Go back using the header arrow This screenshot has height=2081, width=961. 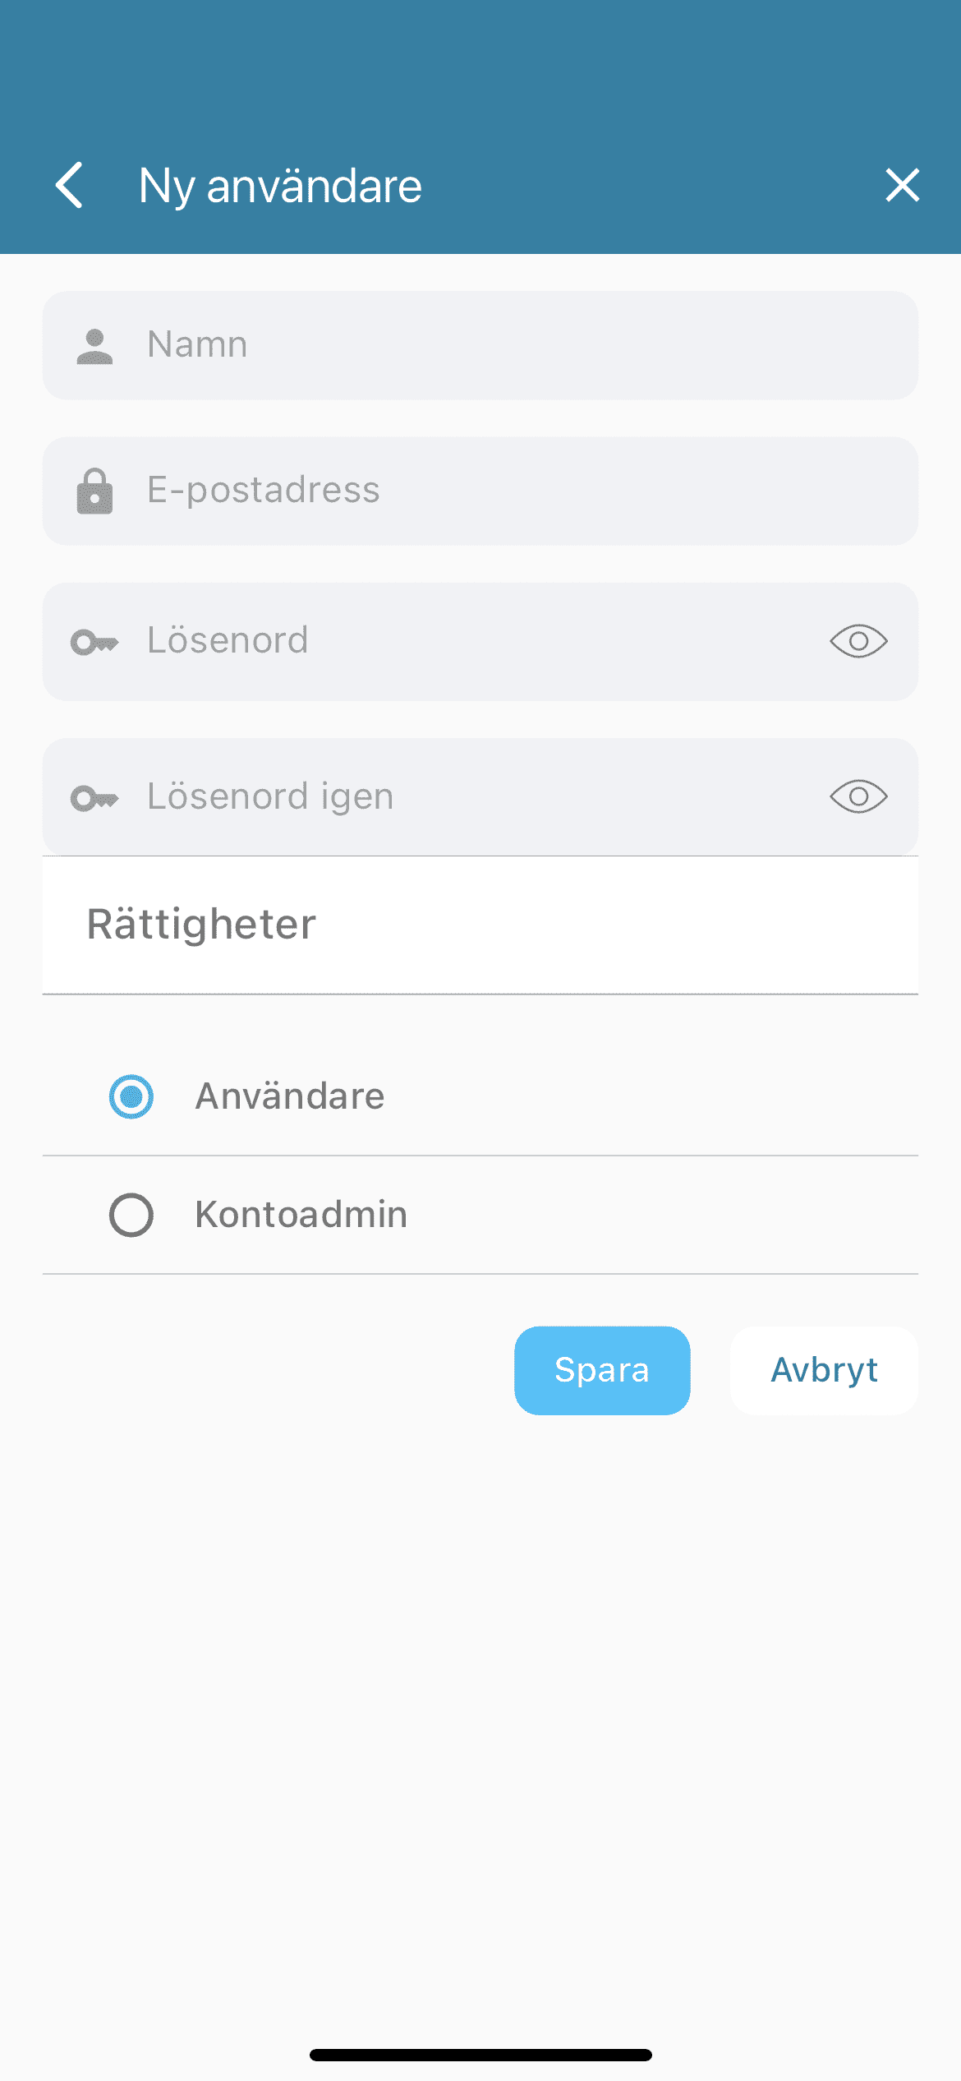tap(70, 185)
